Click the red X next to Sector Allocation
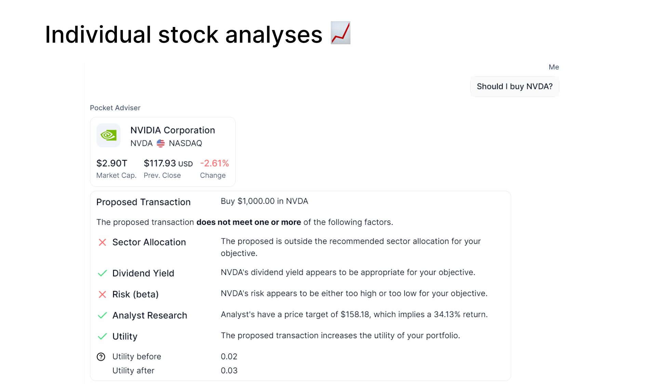The height and width of the screenshot is (384, 646). pos(102,242)
